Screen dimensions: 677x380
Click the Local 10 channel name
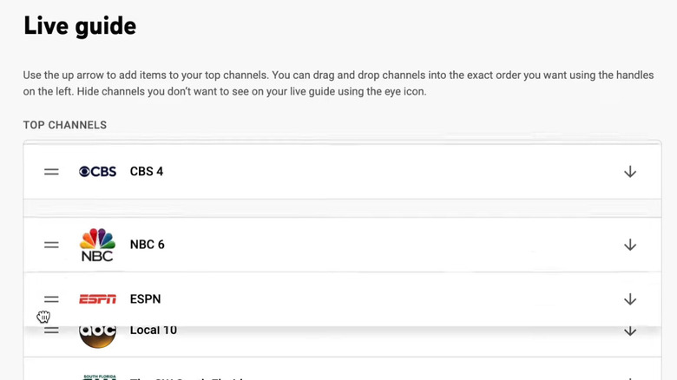pos(153,331)
